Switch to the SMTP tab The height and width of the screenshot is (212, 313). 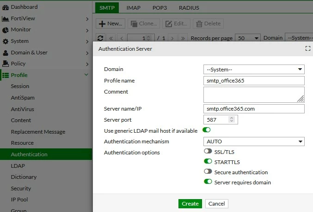107,8
